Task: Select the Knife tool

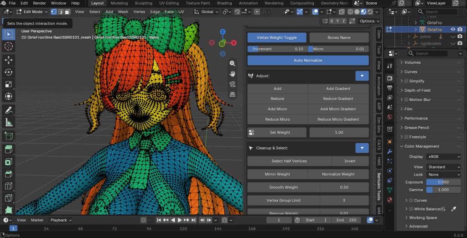Action: [x=9, y=198]
